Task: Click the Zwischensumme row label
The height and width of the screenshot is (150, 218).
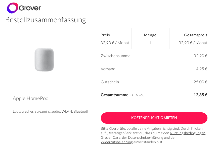Action: click(115, 56)
